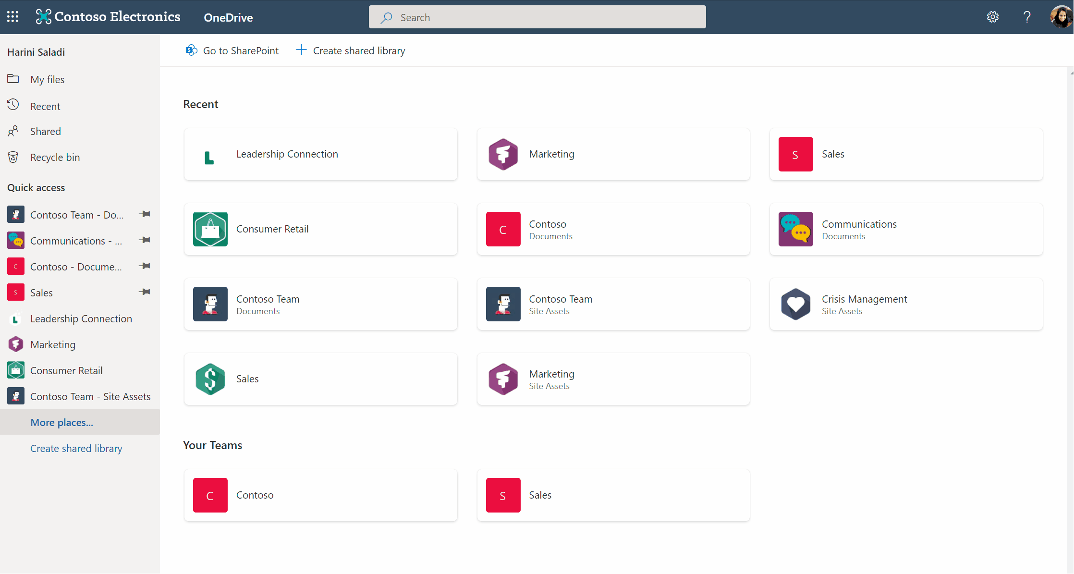Click OneDrive in the top bar

click(x=228, y=17)
